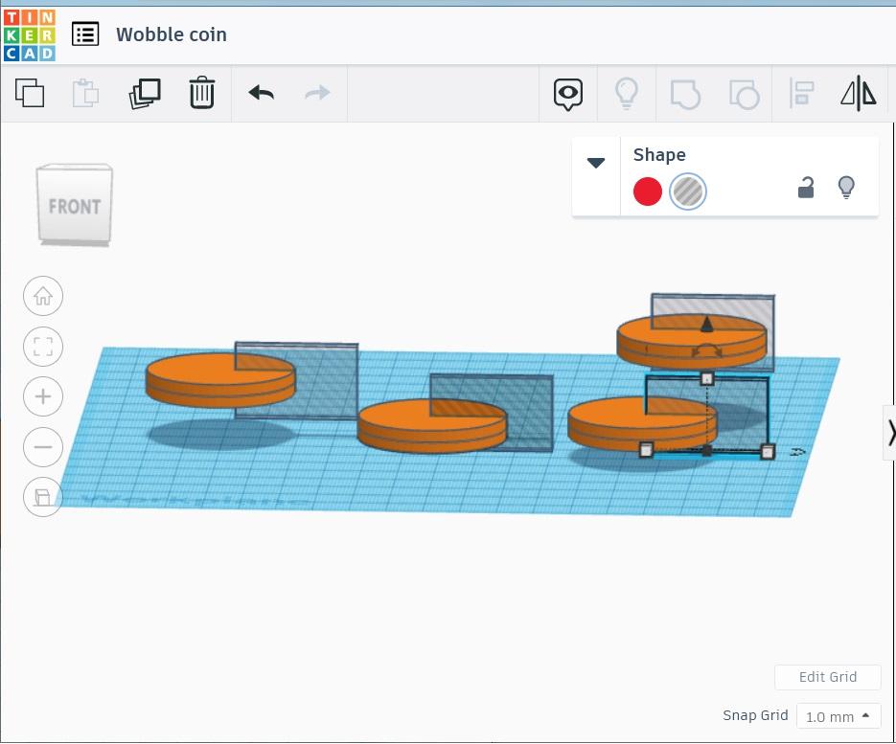Viewport: 896px width, 744px height.
Task: Click the Copy toolbar icon
Action: point(30,93)
